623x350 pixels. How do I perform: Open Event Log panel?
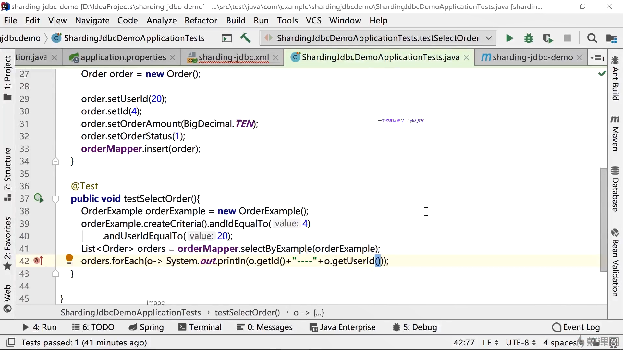click(576, 327)
